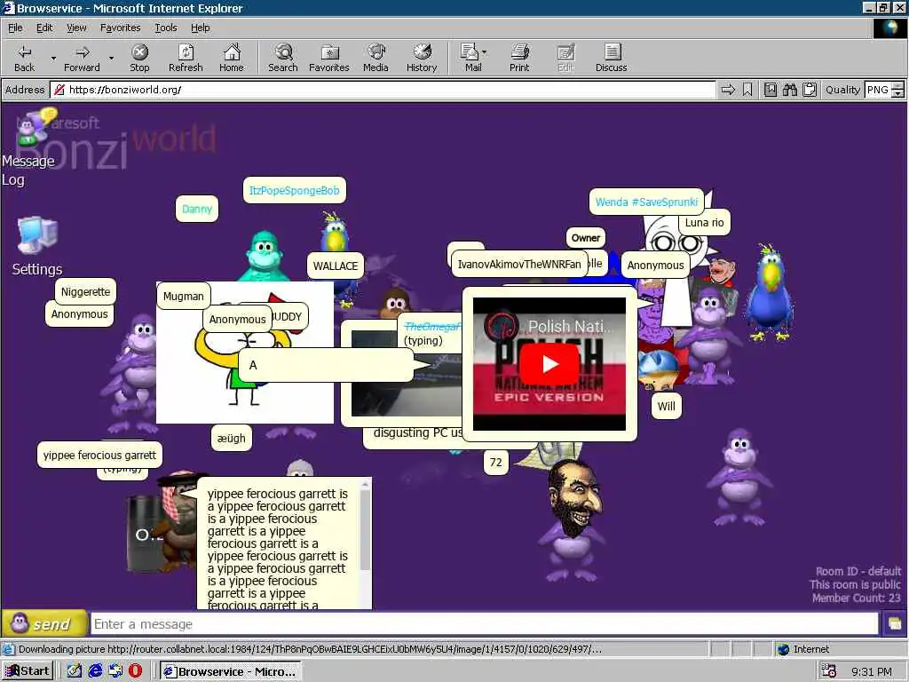
Task: Open the Favorites toolbar button
Action: (328, 58)
